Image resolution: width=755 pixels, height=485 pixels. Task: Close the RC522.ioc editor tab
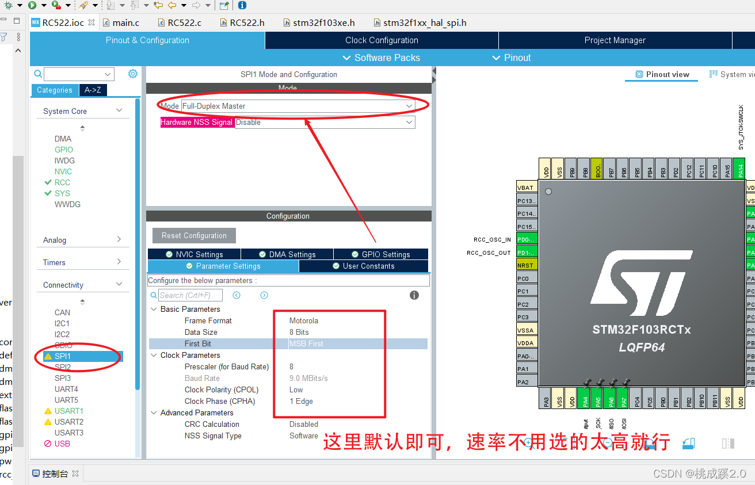pos(91,23)
